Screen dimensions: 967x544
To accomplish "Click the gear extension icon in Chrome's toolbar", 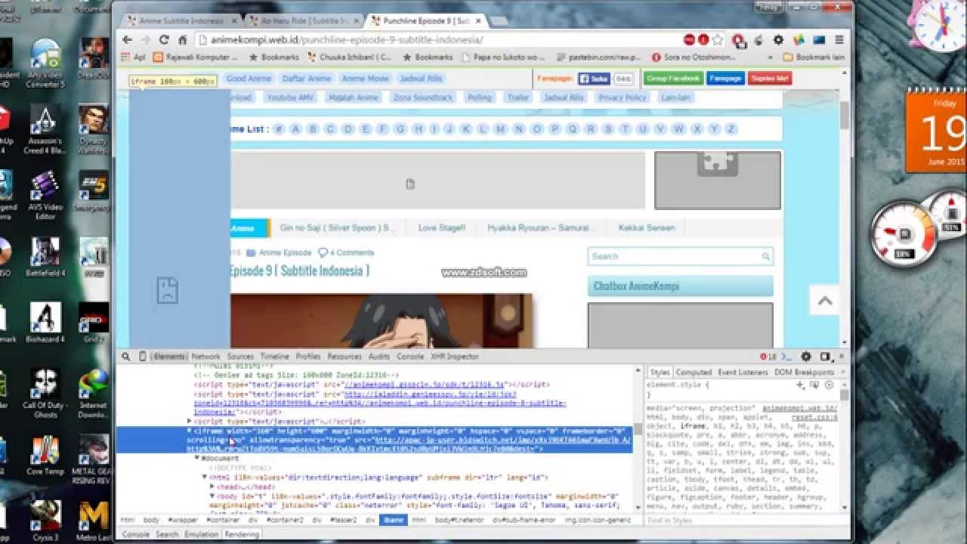I will 778,40.
